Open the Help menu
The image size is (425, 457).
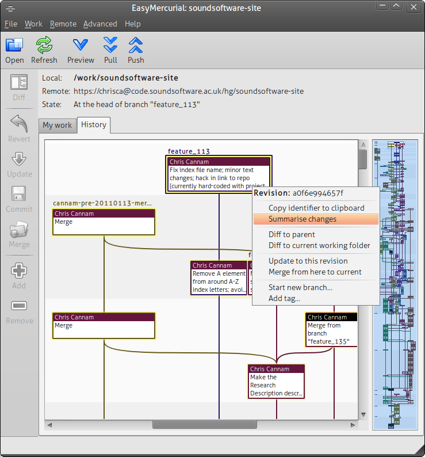tap(133, 24)
